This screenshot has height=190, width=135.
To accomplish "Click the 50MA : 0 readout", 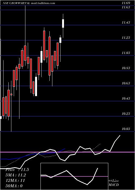I will click(x=14, y=186).
